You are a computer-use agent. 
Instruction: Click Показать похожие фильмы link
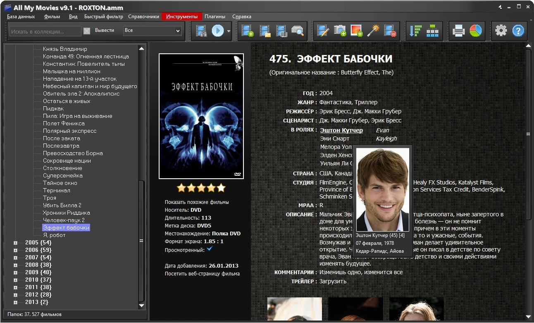[x=197, y=202]
